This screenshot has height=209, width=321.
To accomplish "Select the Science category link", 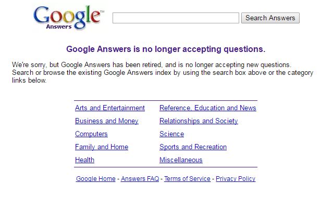I will point(171,134).
